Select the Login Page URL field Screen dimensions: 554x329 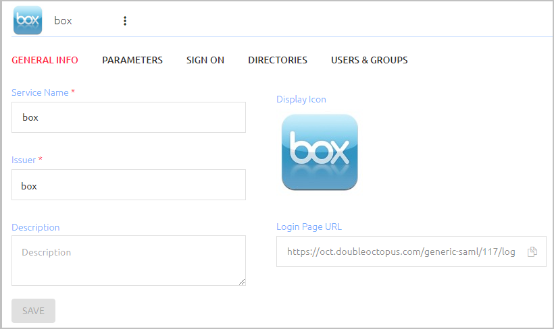[411, 251]
